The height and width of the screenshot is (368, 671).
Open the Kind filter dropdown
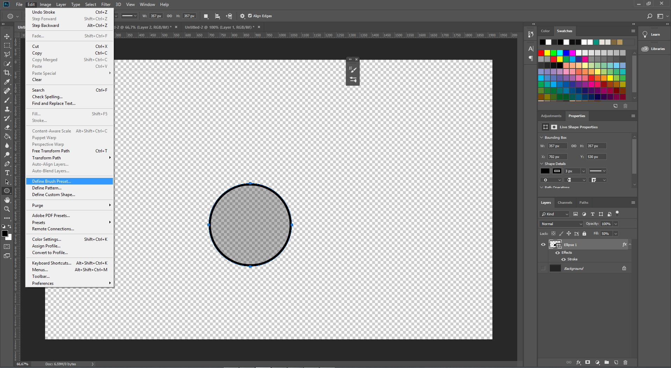(x=555, y=214)
